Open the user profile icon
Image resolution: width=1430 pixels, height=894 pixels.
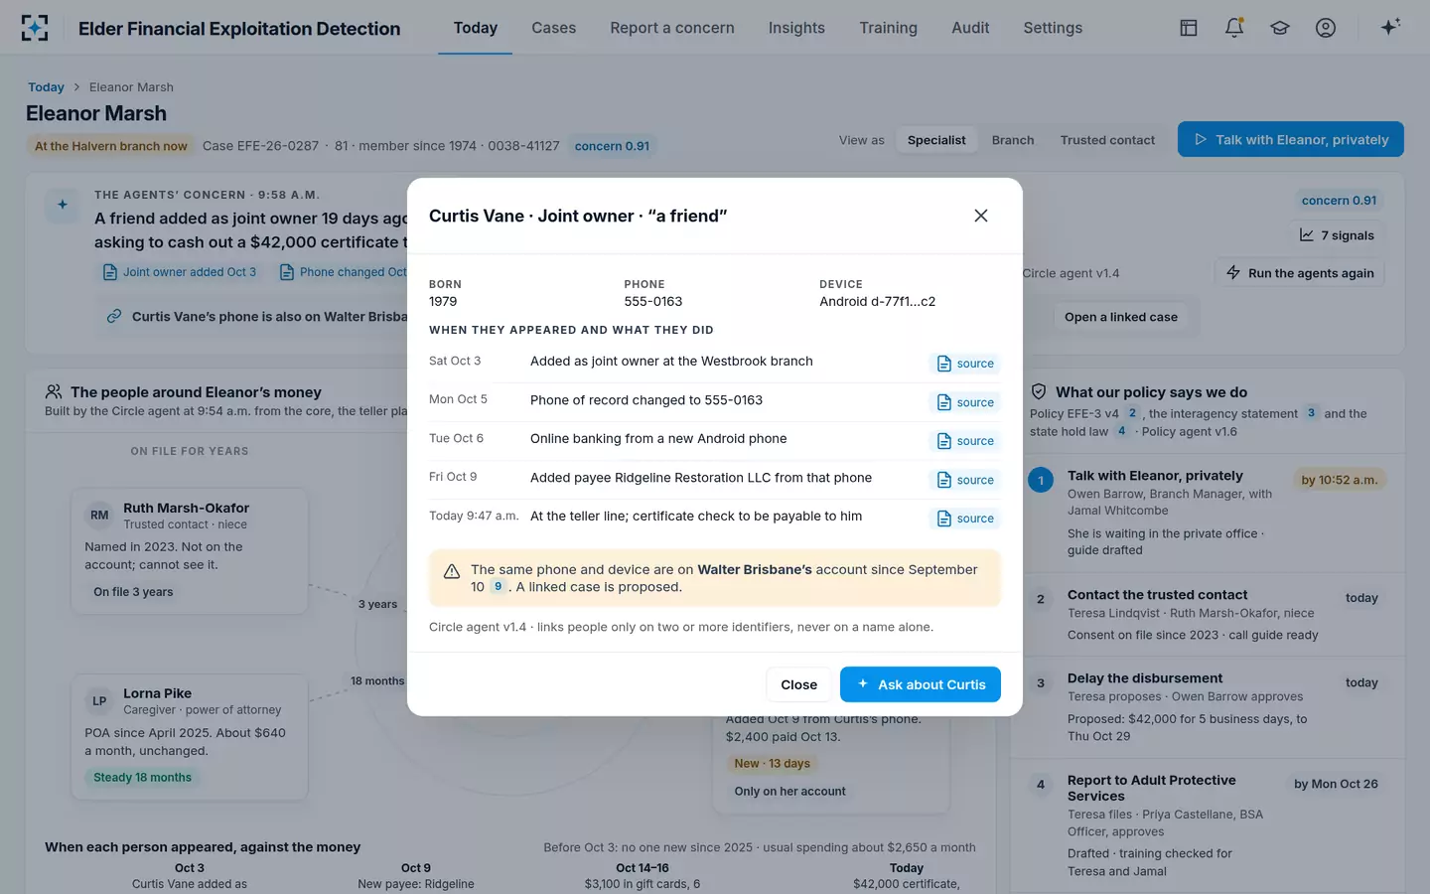1326,28
